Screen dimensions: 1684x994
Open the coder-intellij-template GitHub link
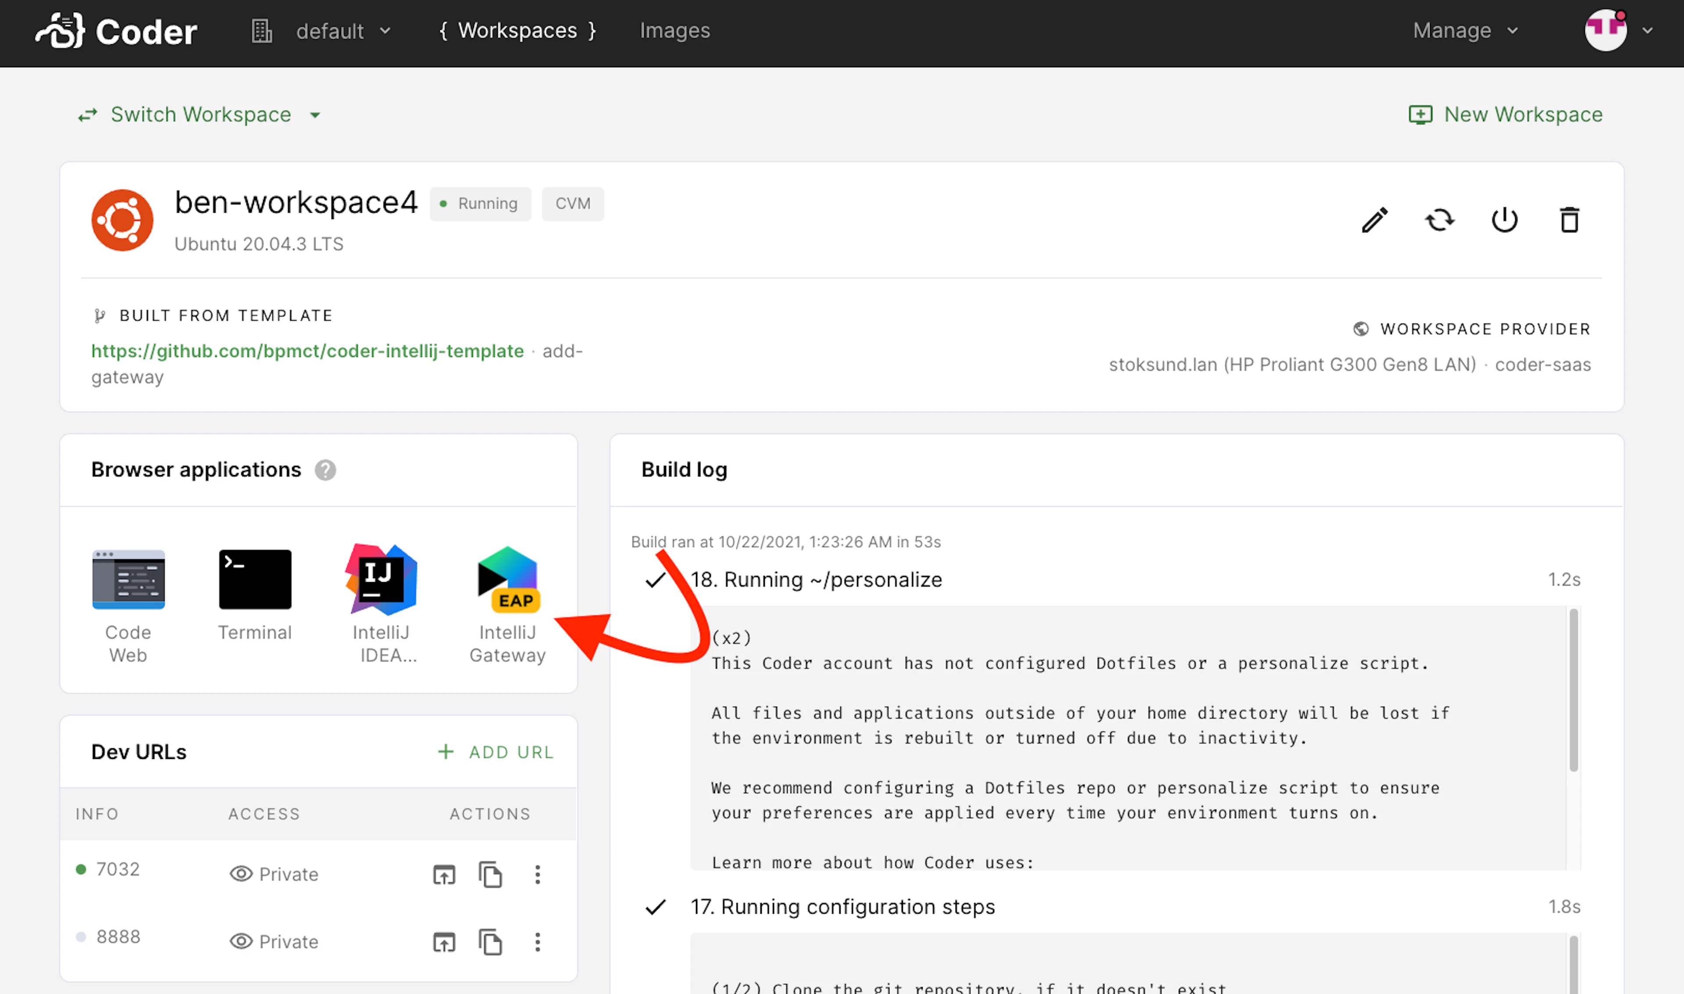307,351
